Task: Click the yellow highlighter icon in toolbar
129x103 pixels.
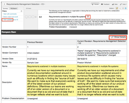Action: click(117, 8)
